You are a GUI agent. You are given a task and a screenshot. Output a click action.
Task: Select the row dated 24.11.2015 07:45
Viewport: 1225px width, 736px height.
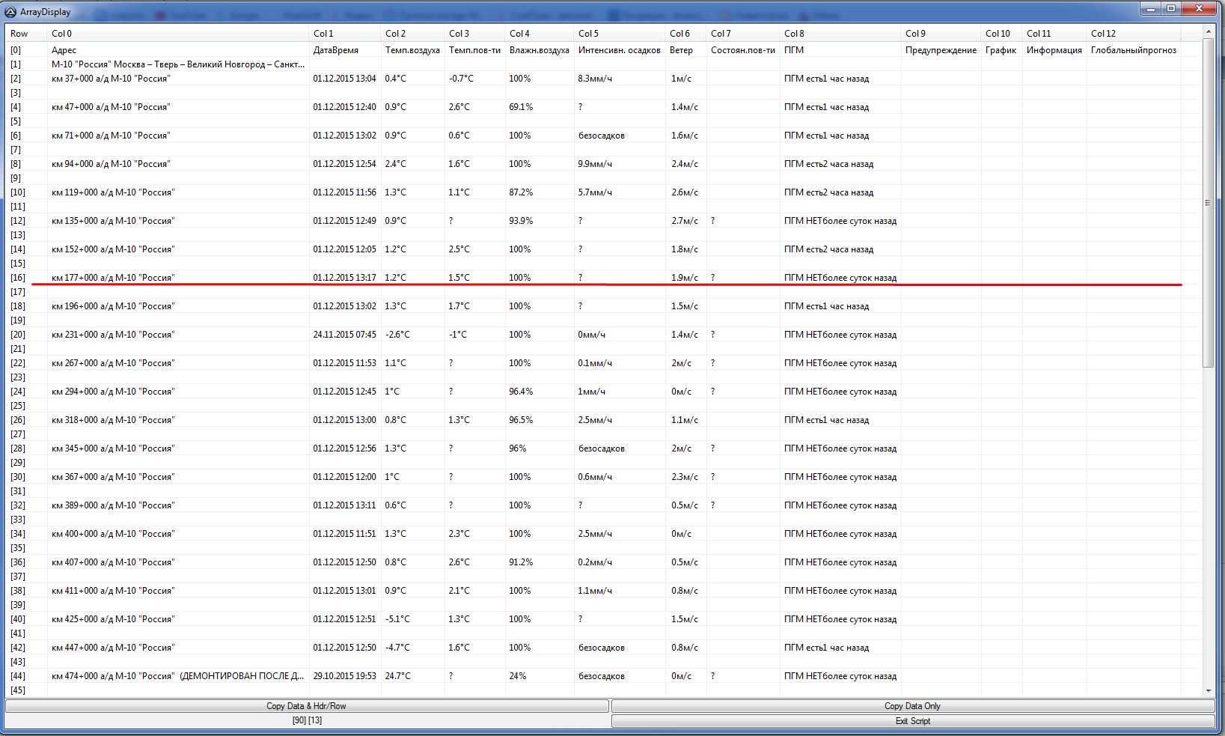(344, 335)
